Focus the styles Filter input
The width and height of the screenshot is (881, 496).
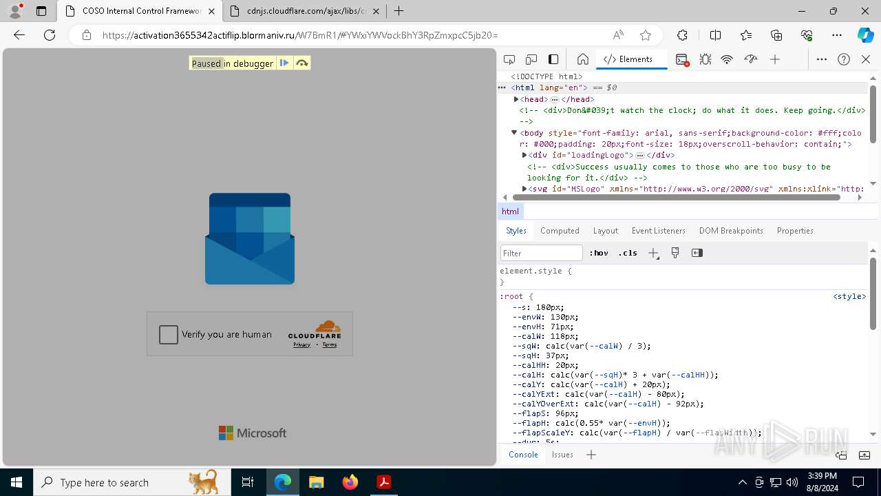[x=542, y=253]
